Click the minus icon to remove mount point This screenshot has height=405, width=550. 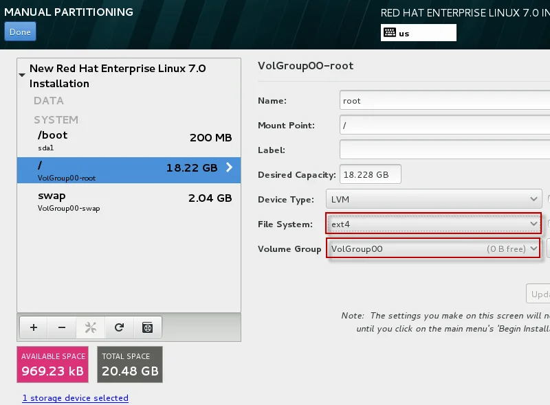pyautogui.click(x=62, y=327)
